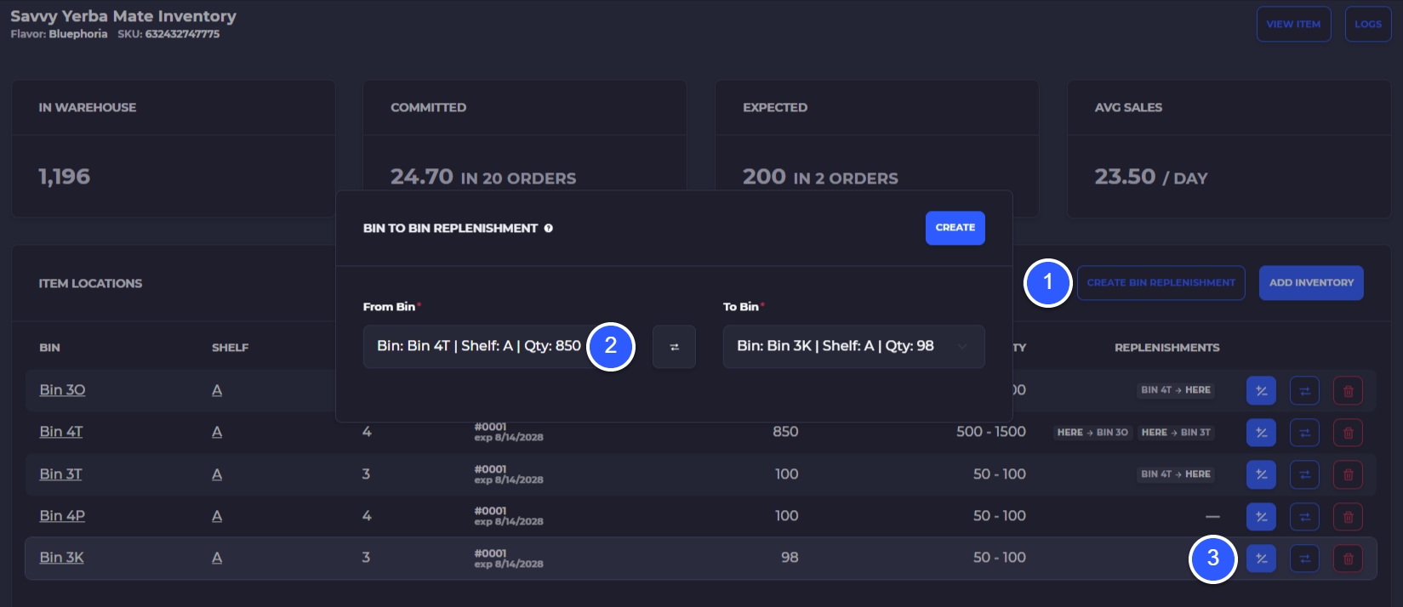Delete the Bin 4P location via trash icon
This screenshot has height=607, width=1403.
coord(1348,517)
